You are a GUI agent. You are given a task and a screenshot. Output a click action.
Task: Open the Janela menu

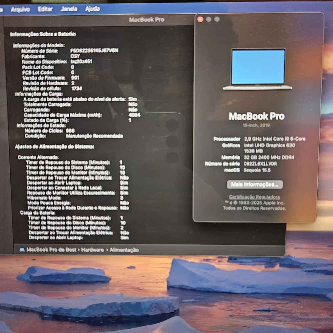click(x=69, y=9)
